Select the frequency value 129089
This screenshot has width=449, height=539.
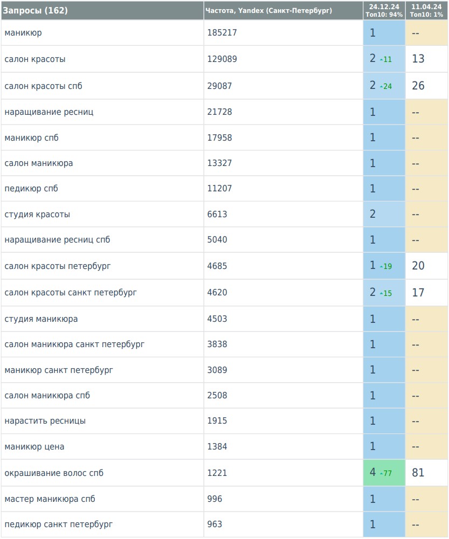coord(222,59)
